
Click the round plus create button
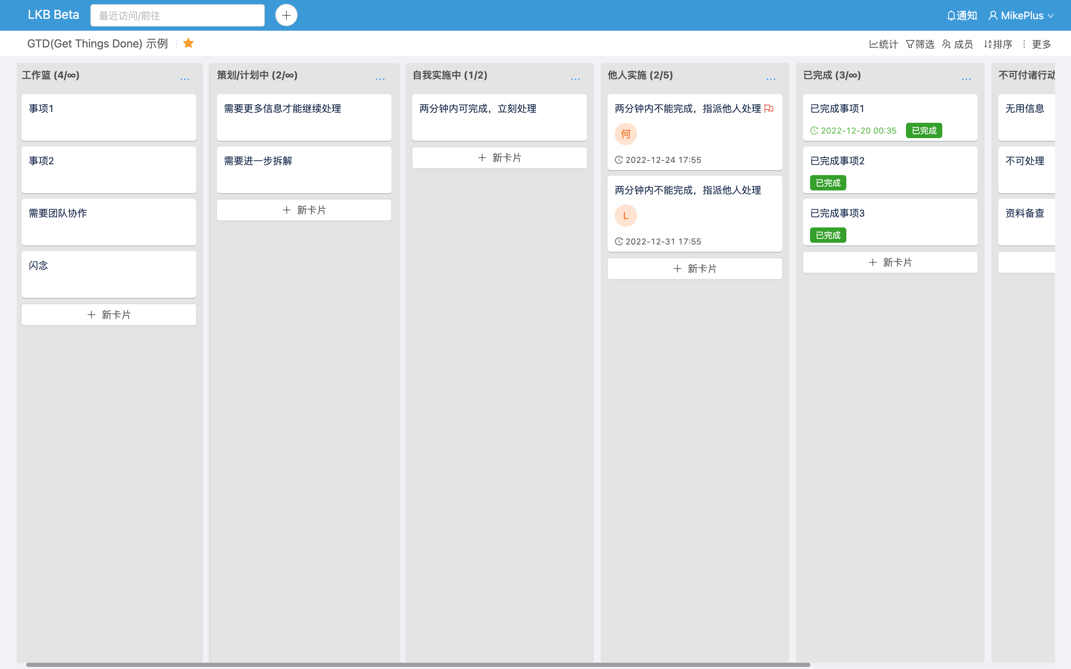click(286, 15)
